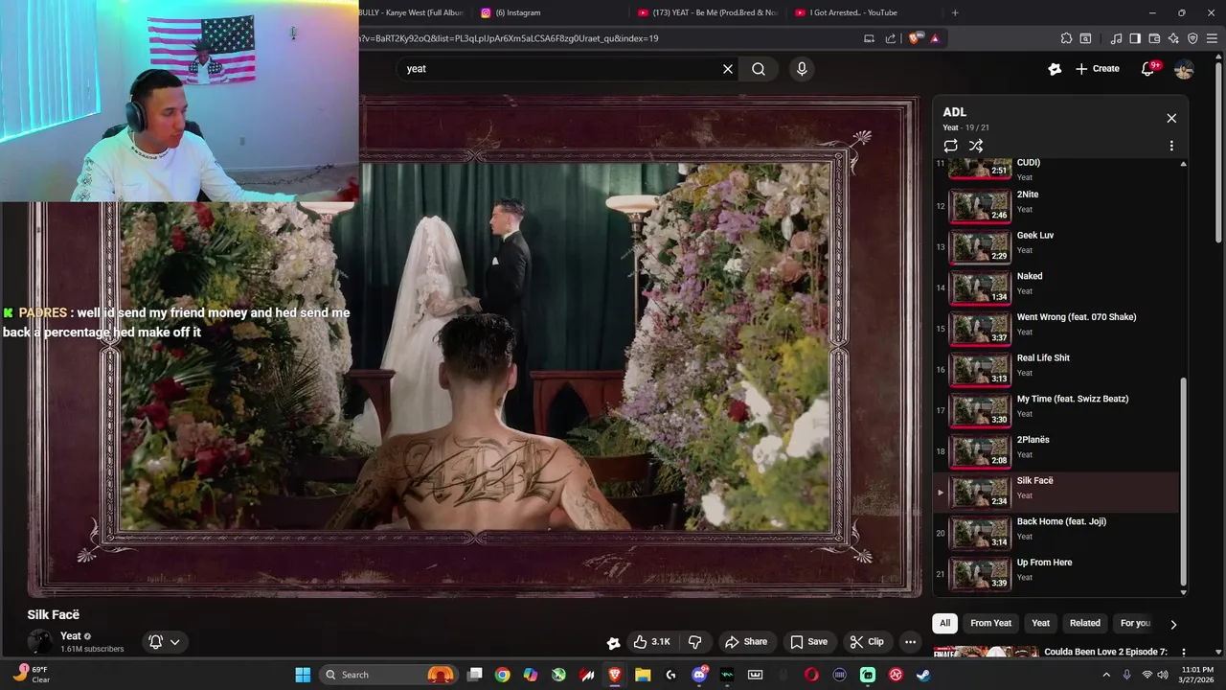This screenshot has height=690, width=1226.
Task: Select the Related filter chip
Action: click(x=1084, y=623)
